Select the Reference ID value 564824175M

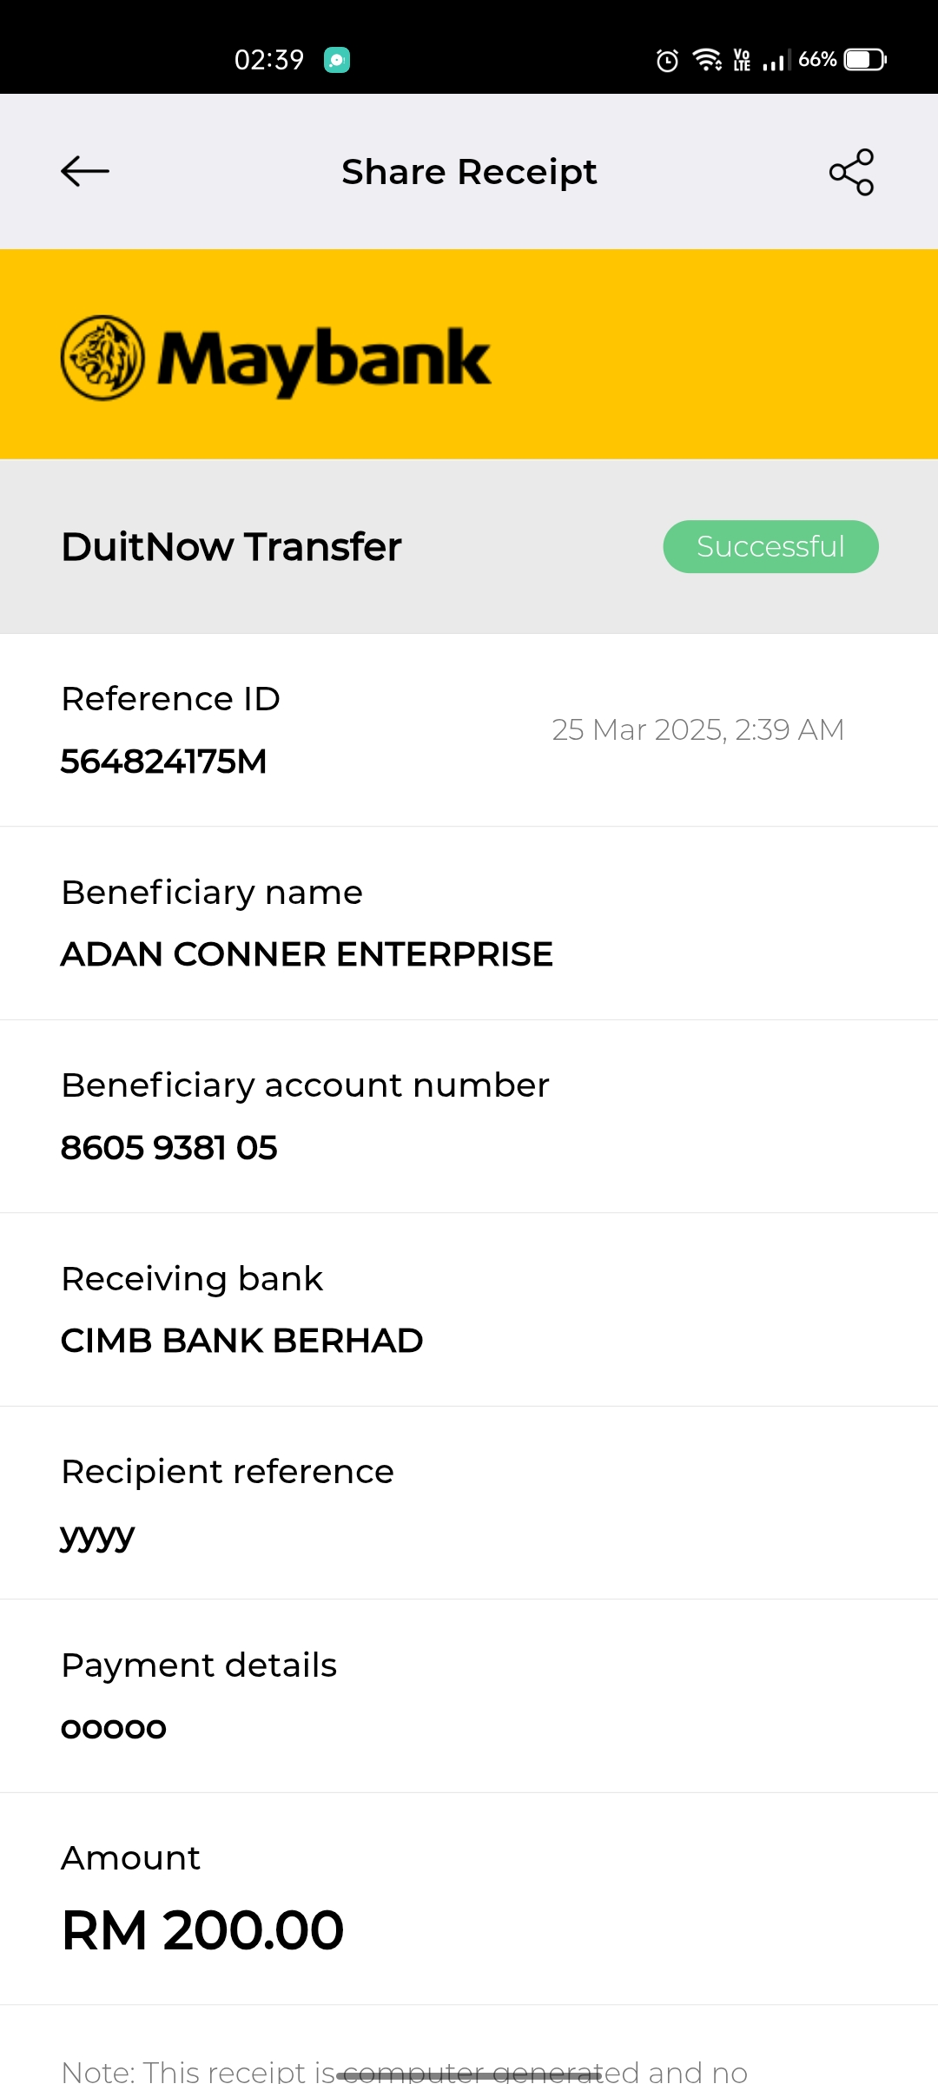click(x=163, y=762)
